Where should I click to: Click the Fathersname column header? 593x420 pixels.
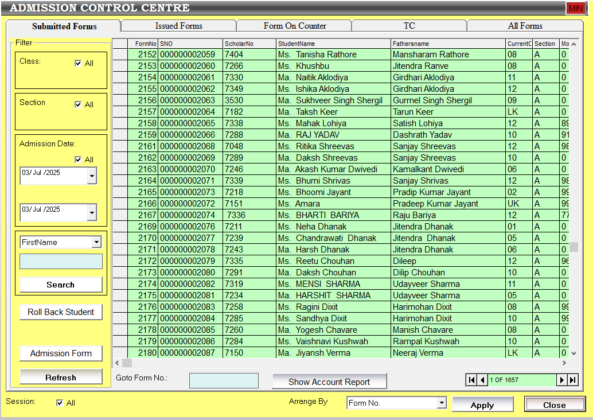click(x=448, y=44)
